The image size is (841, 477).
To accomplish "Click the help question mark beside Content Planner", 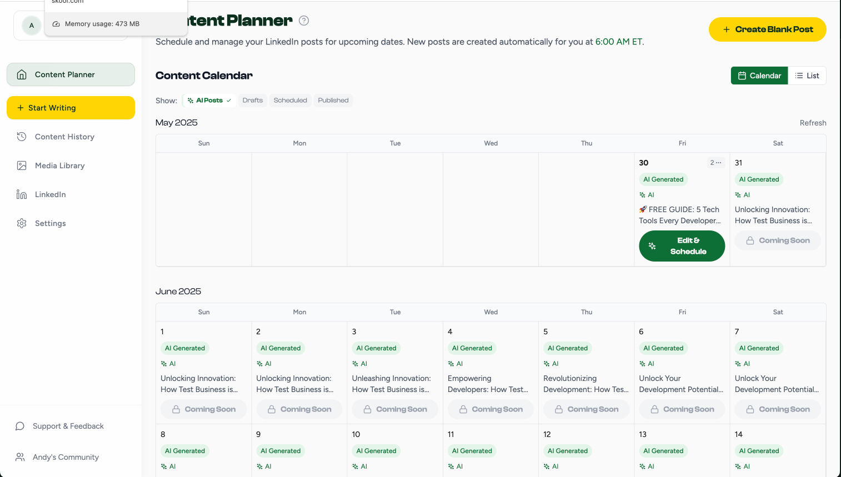I will 303,21.
